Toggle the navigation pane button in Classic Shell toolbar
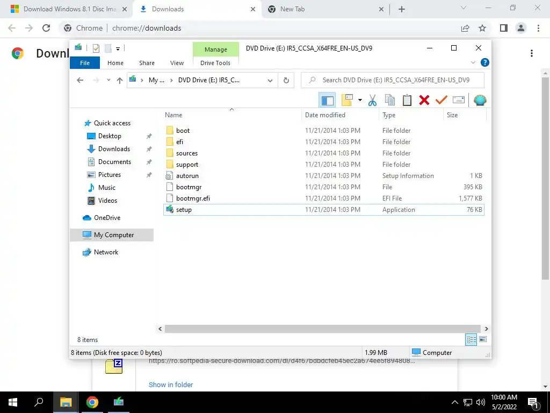Screen dimensions: 550x413 [327, 101]
